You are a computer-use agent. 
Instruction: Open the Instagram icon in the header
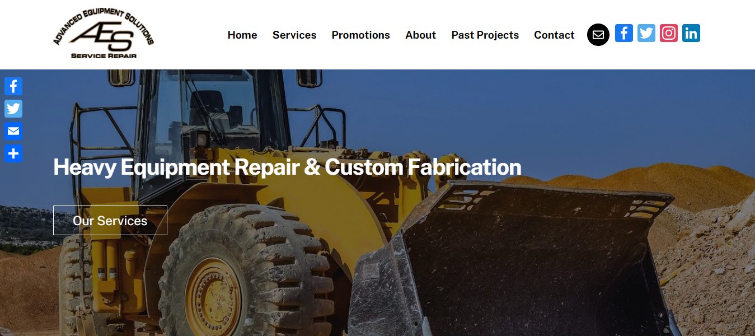tap(669, 33)
